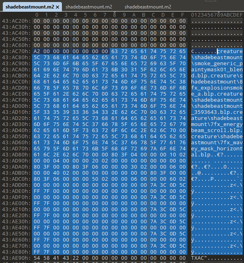
Task: Close the active shadebeastmount.m2 tab
Action: pyautogui.click(x=57, y=7)
